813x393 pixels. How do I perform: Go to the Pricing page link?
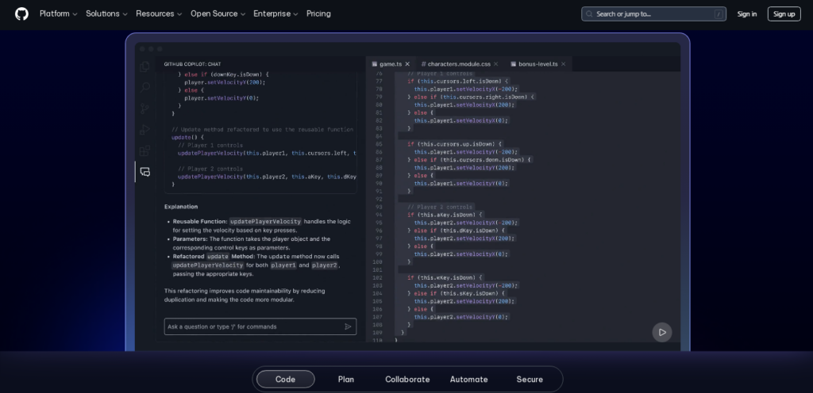[318, 13]
